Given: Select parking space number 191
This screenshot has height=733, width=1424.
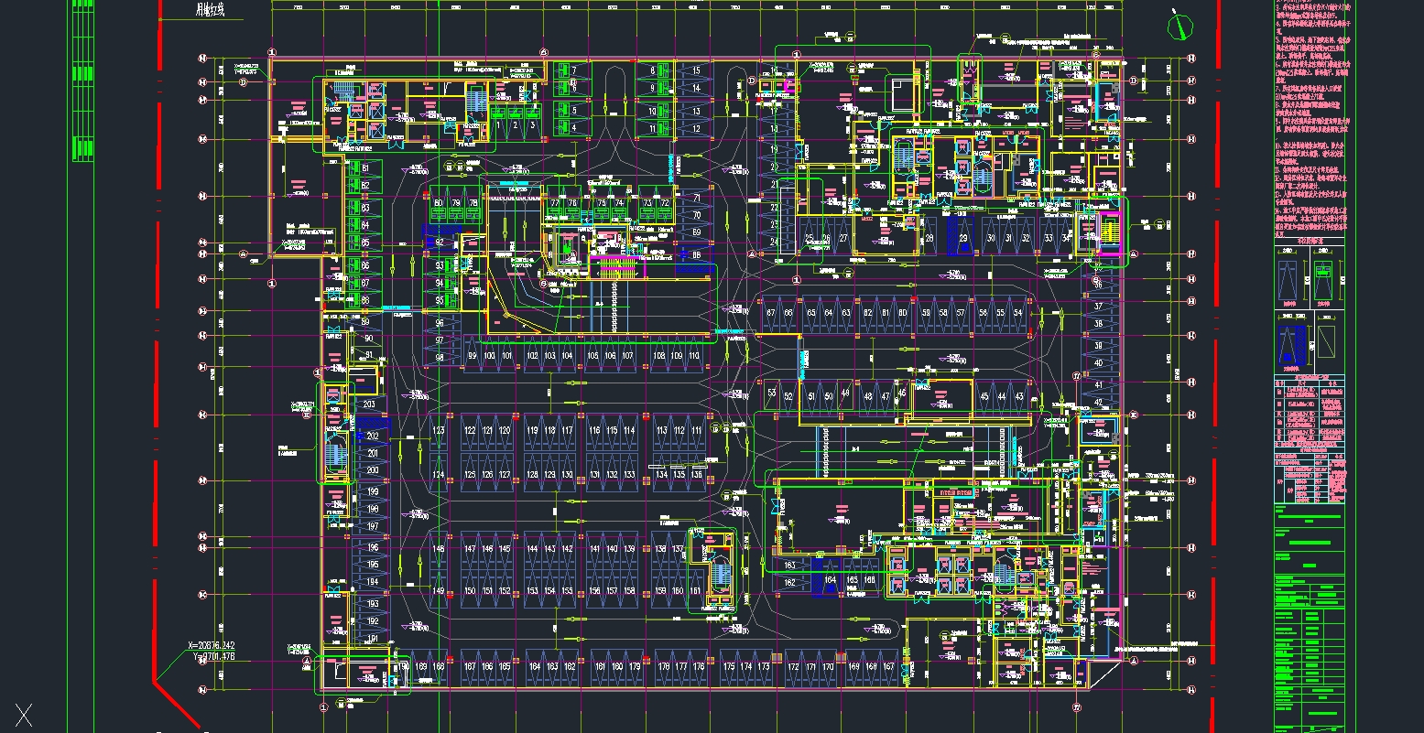Looking at the screenshot, I should (x=372, y=637).
